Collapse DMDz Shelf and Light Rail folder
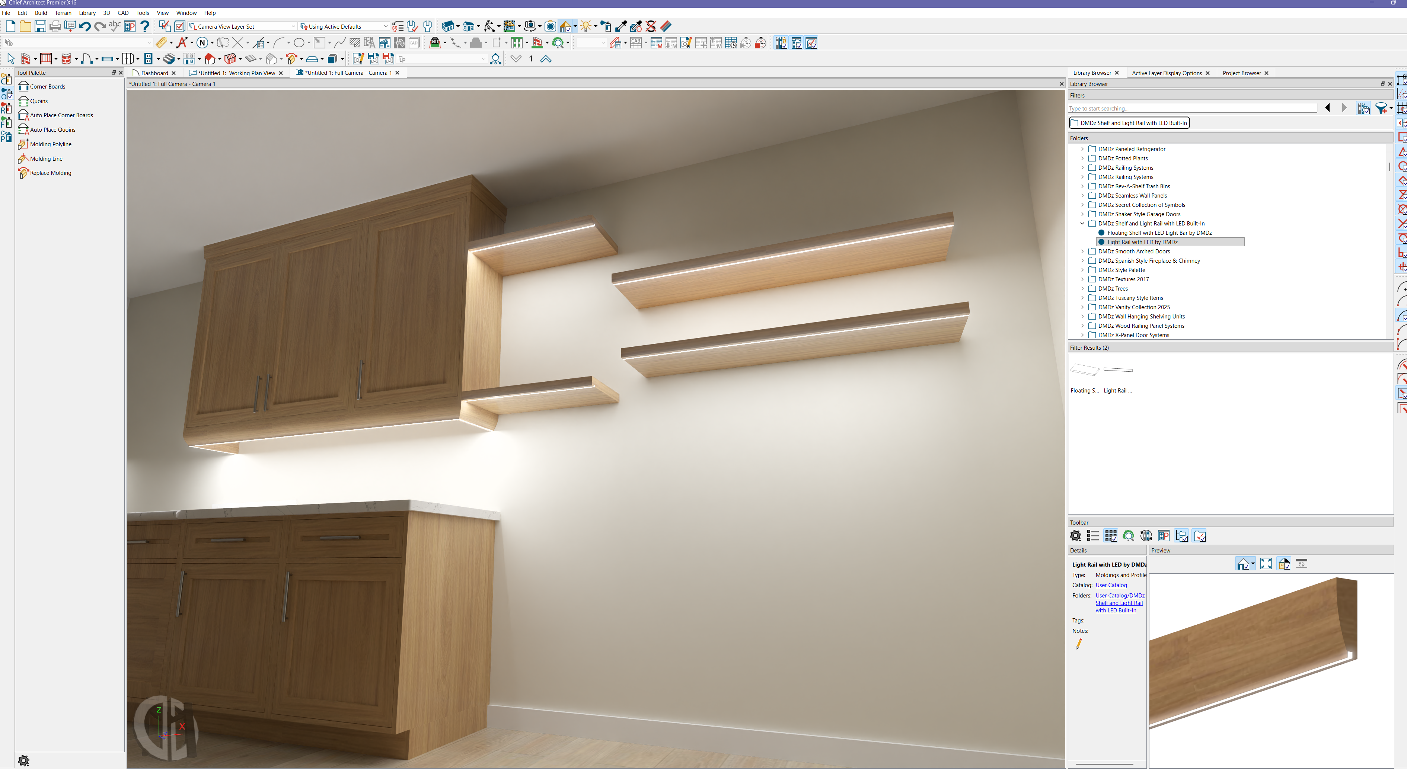Image resolution: width=1407 pixels, height=769 pixels. [1082, 223]
